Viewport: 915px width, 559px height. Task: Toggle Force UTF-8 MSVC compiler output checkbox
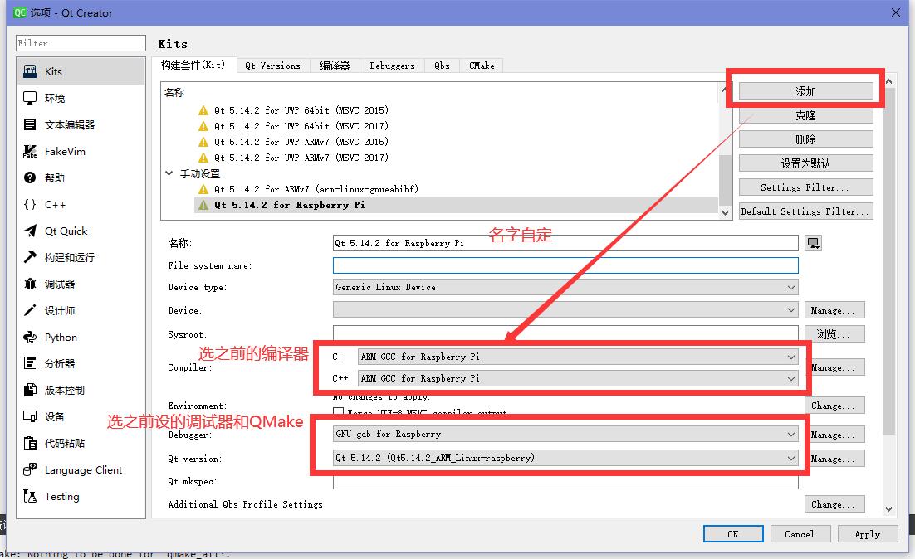click(338, 412)
